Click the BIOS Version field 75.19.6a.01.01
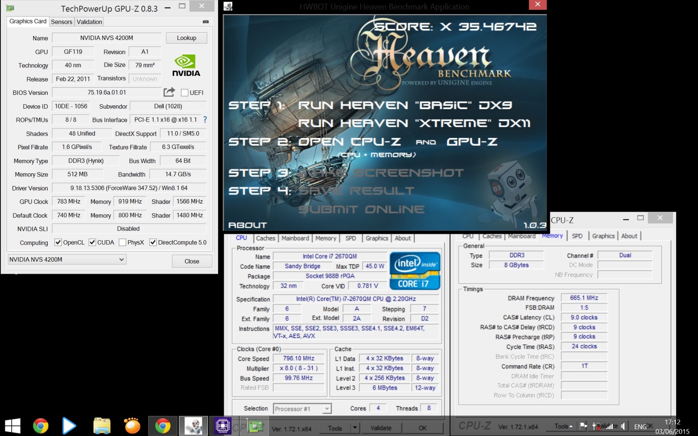Image resolution: width=698 pixels, height=436 pixels. point(107,92)
